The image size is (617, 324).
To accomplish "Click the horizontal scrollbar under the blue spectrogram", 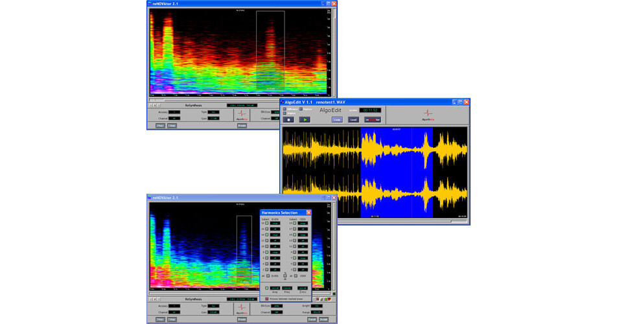I will click(x=240, y=293).
